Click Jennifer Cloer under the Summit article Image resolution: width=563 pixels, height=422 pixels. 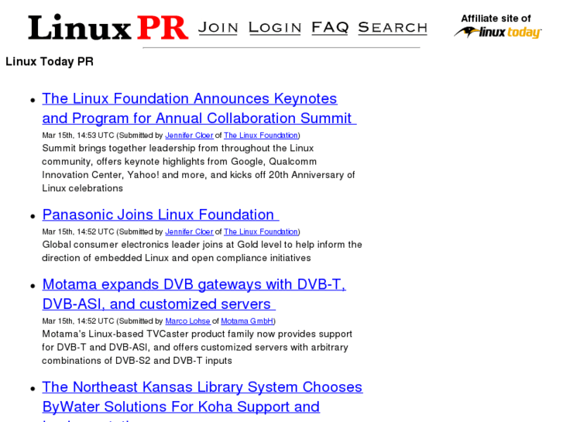click(x=189, y=136)
